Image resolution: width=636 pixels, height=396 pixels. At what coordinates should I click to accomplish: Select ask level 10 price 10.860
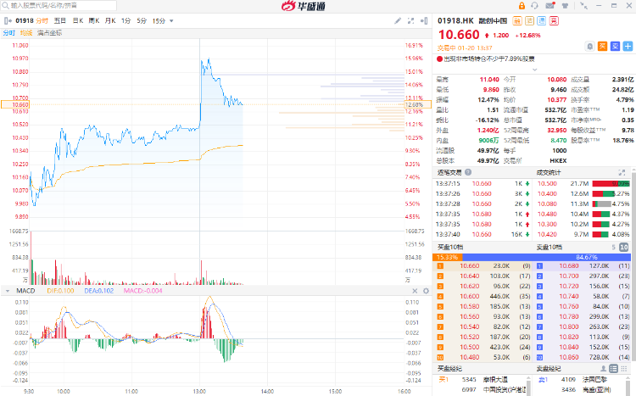(x=569, y=357)
